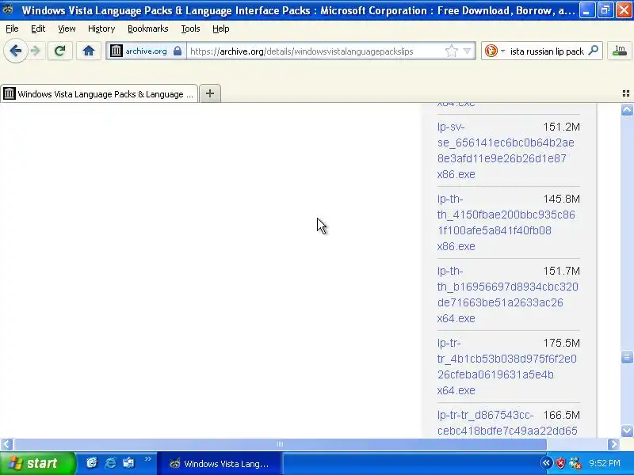Click the magnifier search icon
This screenshot has width=634, height=475.
593,51
